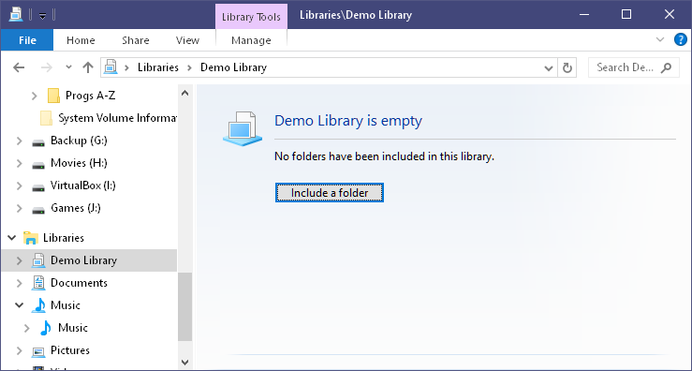Expand the Progs A-Z folder
Image resolution: width=692 pixels, height=371 pixels.
tap(35, 96)
